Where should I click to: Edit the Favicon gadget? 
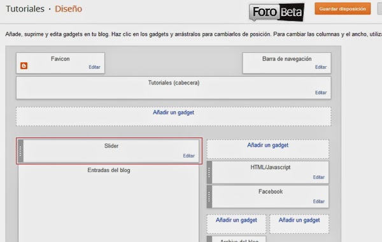pos(94,67)
